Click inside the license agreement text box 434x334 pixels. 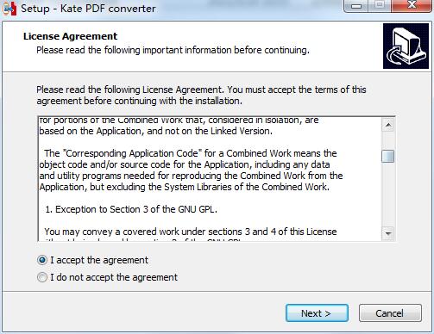tap(210, 179)
